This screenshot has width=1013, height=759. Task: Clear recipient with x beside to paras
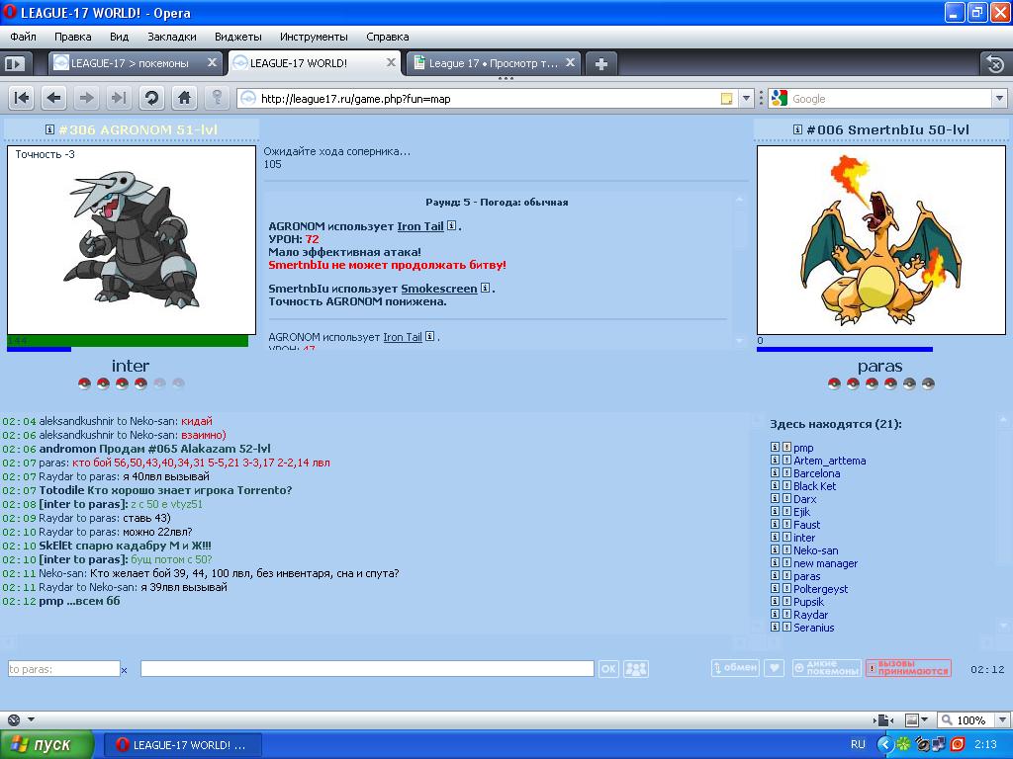pyautogui.click(x=124, y=671)
